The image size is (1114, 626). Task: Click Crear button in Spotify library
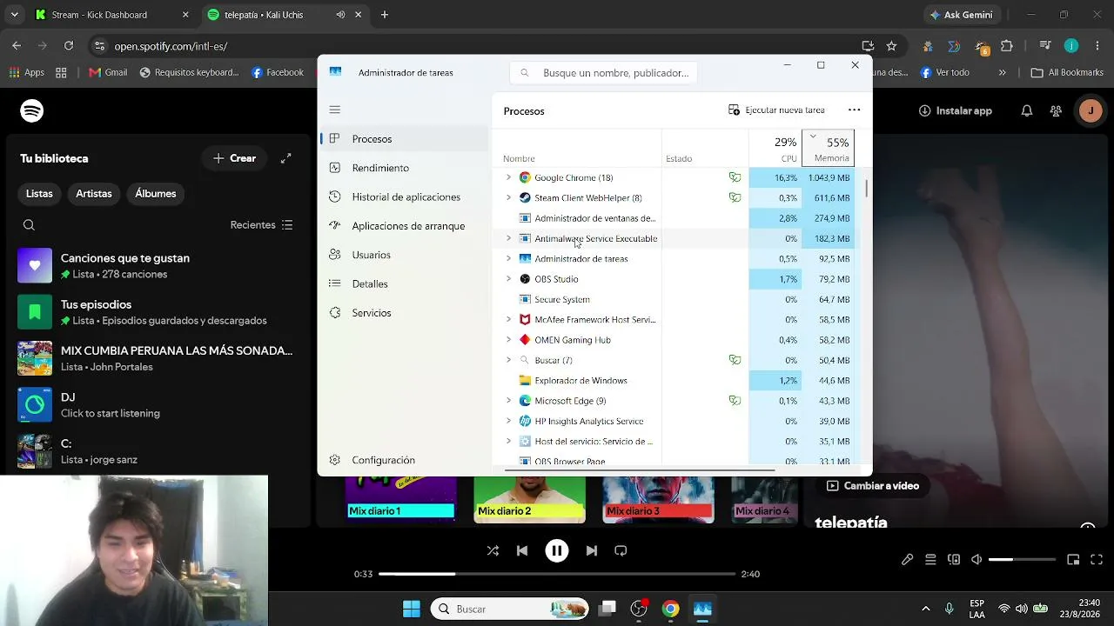click(234, 158)
